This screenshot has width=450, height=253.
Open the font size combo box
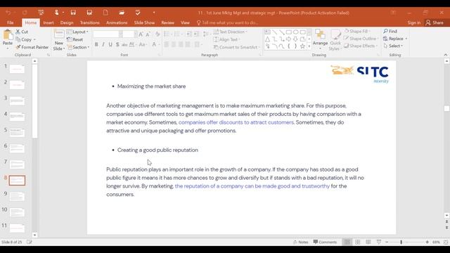click(129, 34)
